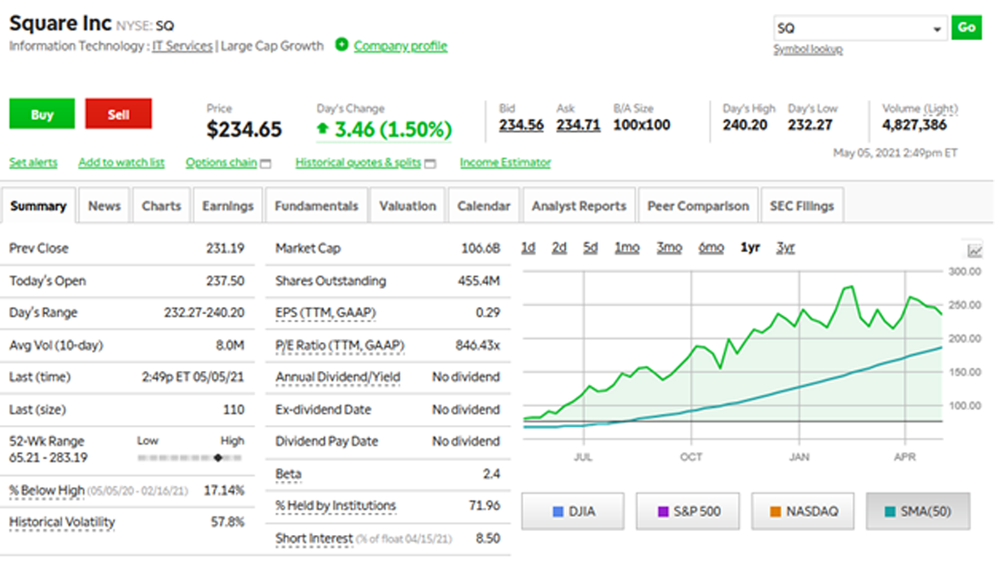Toggle the S&P 500 comparison overlay
Viewport: 995px width, 567px height.
click(688, 511)
